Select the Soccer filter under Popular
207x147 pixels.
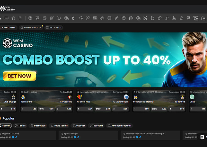point(6,126)
